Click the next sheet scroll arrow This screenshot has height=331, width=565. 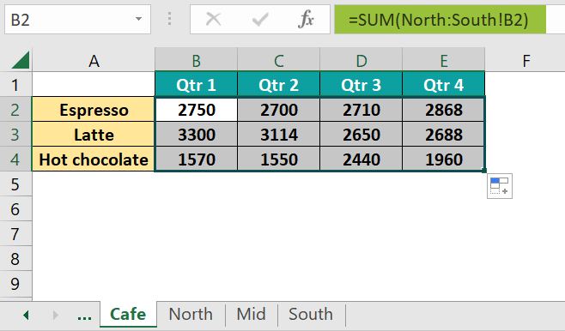click(55, 316)
